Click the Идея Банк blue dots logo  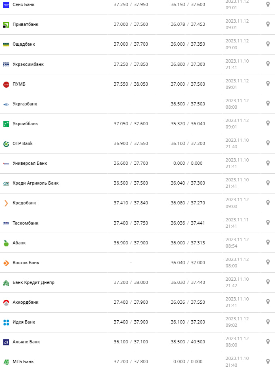tap(6, 322)
